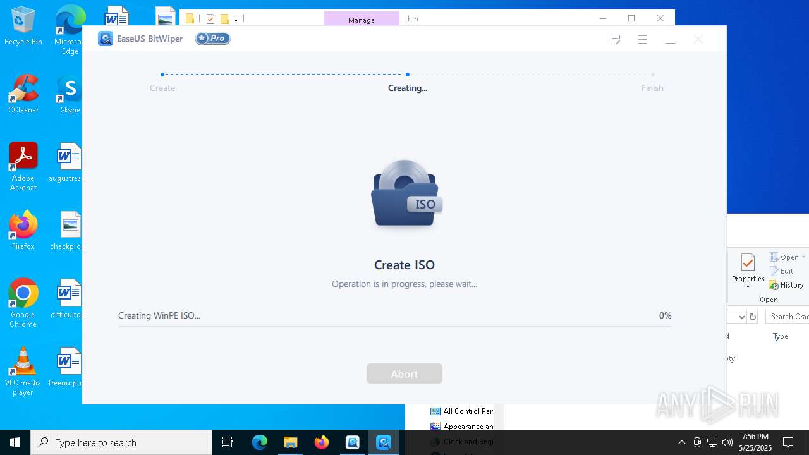Select the VLC media player icon

click(23, 372)
